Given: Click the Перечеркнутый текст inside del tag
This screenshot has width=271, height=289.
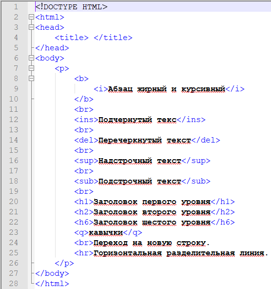Looking at the screenshot, I should (x=145, y=140).
